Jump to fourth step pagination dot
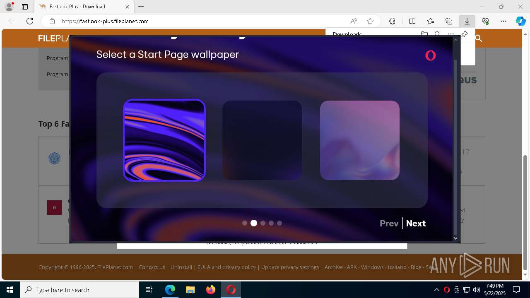Image resolution: width=530 pixels, height=298 pixels. (271, 223)
